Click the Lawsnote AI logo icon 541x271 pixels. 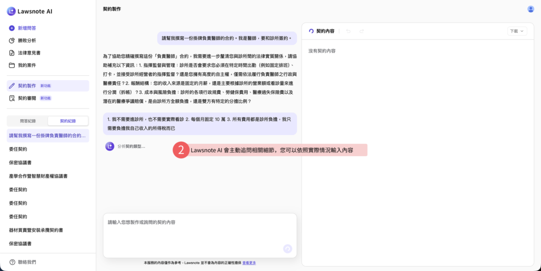coord(12,12)
